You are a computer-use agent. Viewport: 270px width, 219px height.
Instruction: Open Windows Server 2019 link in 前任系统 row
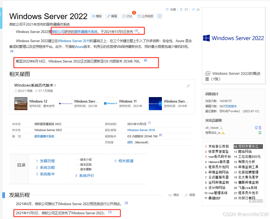pos(141,130)
